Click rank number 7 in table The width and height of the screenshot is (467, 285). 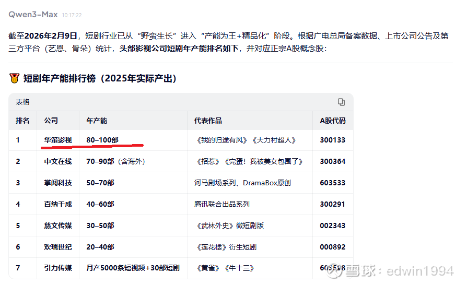(18, 268)
